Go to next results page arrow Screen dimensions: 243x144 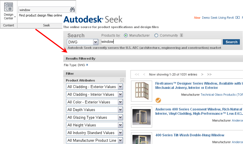[x=202, y=74]
